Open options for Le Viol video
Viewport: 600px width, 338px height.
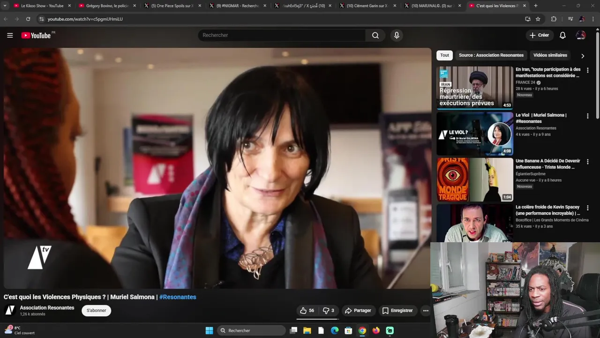588,116
